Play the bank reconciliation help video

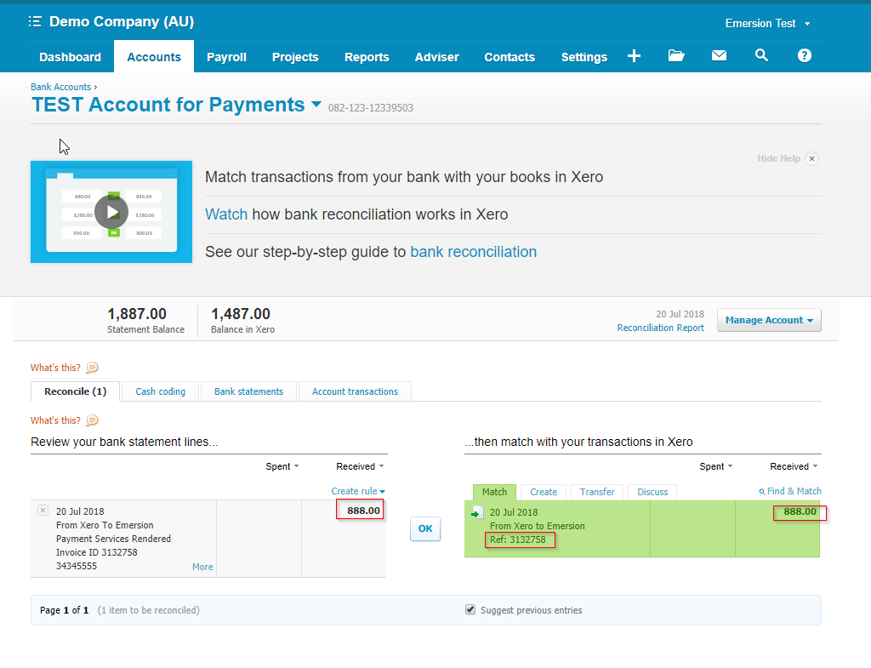[111, 212]
